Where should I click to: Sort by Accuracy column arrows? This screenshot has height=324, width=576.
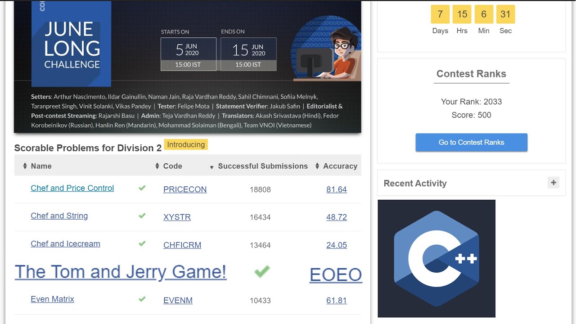(317, 166)
